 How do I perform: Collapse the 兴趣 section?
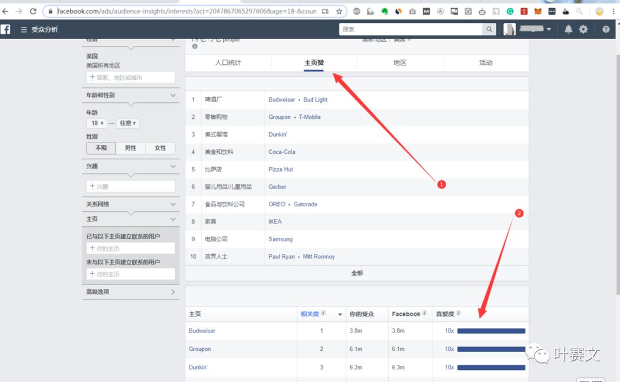pyautogui.click(x=173, y=166)
